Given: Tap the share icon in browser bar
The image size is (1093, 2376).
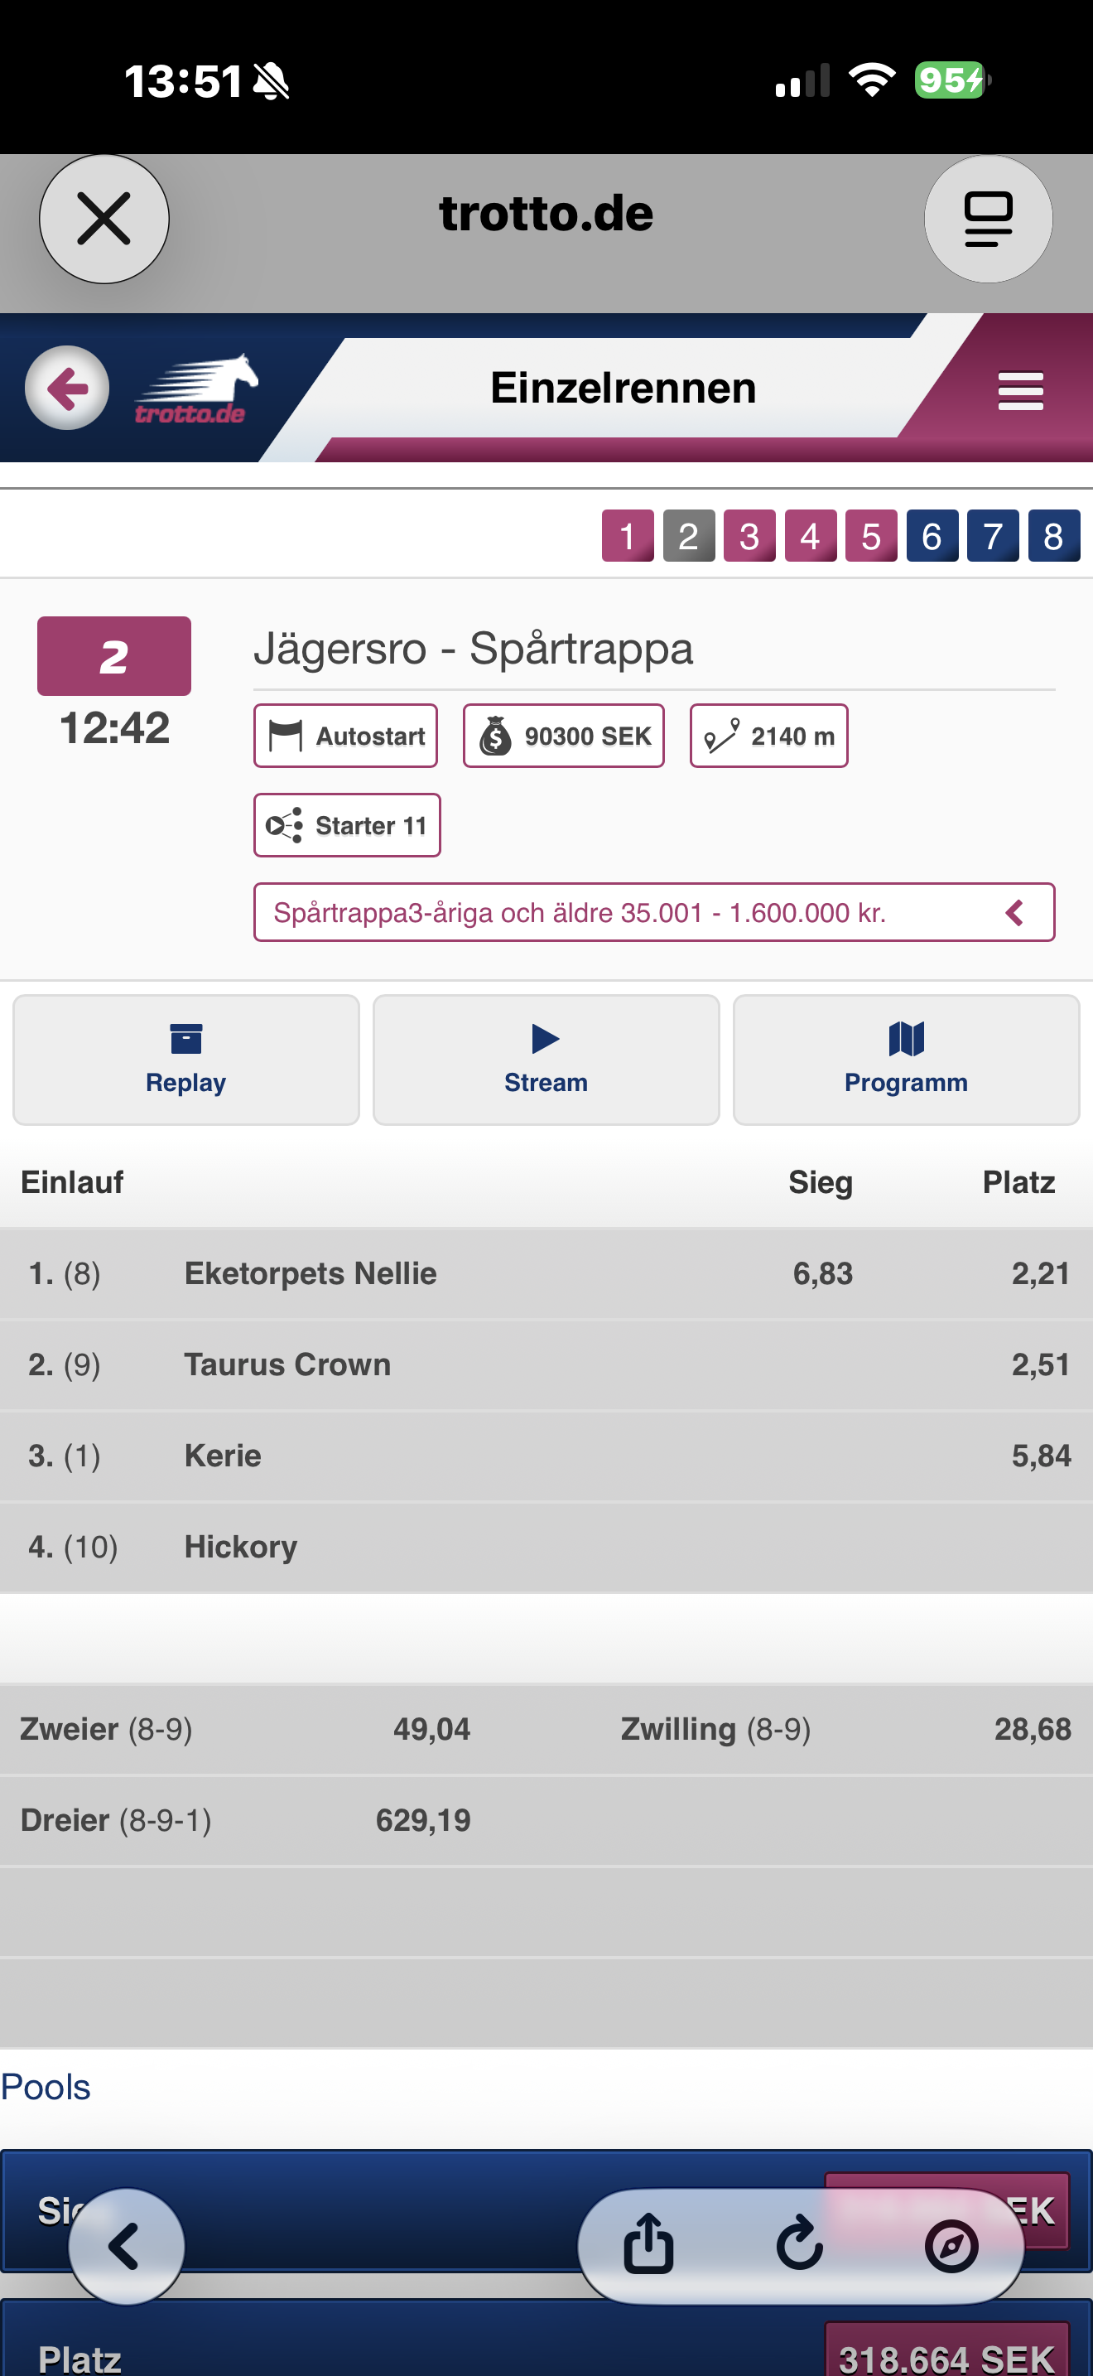Looking at the screenshot, I should pyautogui.click(x=649, y=2244).
